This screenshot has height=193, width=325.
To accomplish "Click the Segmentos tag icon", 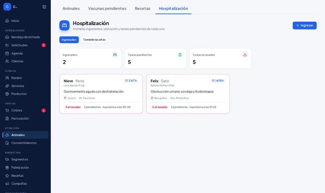I will 7,159.
